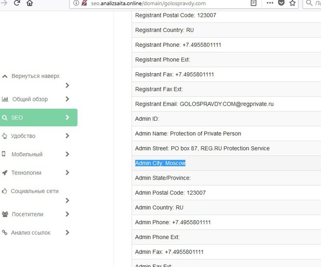321x267 pixels.
Task: Click the Pocket save icon
Action: coord(281,3)
